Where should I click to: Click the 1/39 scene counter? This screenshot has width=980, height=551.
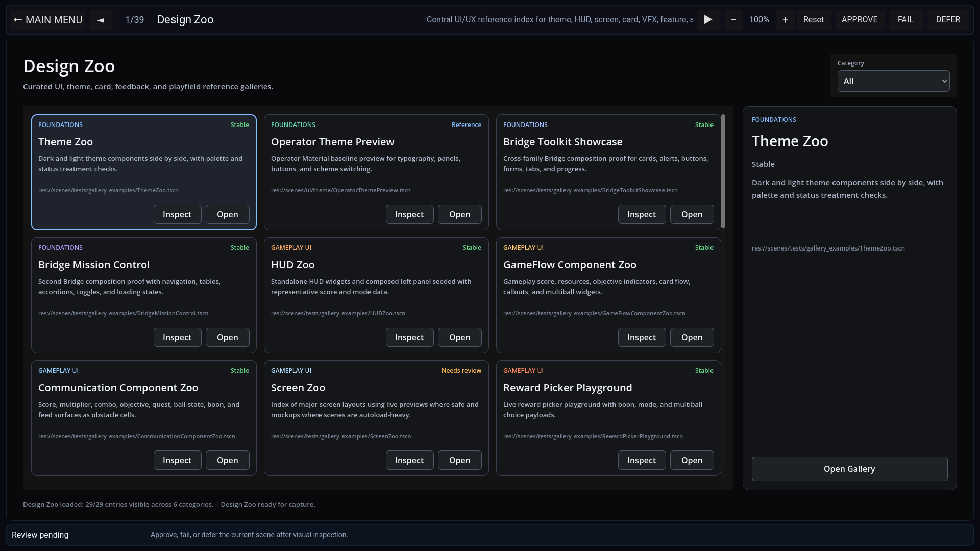[134, 20]
